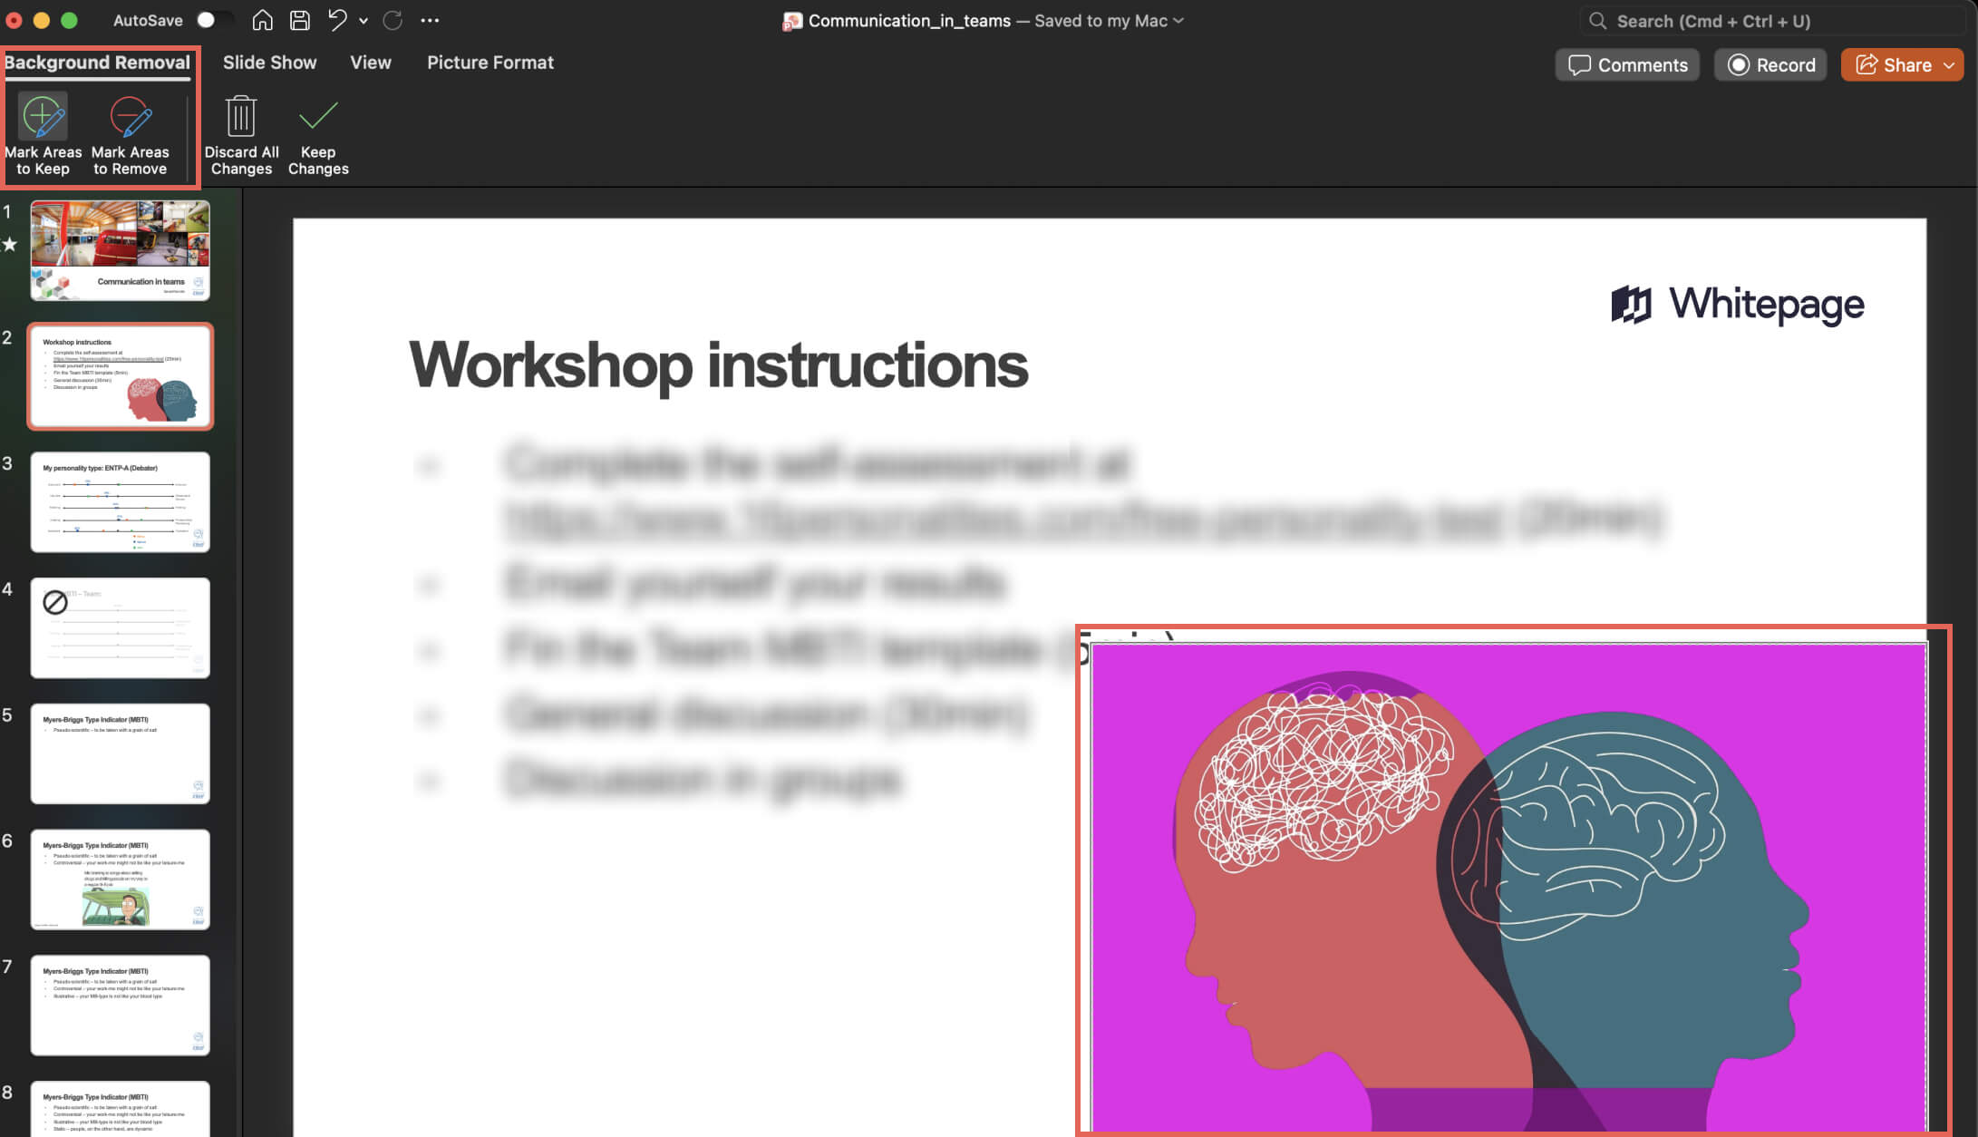Select the Mark Areas to Remove tool
Image resolution: width=1978 pixels, height=1137 pixels.
pyautogui.click(x=130, y=134)
